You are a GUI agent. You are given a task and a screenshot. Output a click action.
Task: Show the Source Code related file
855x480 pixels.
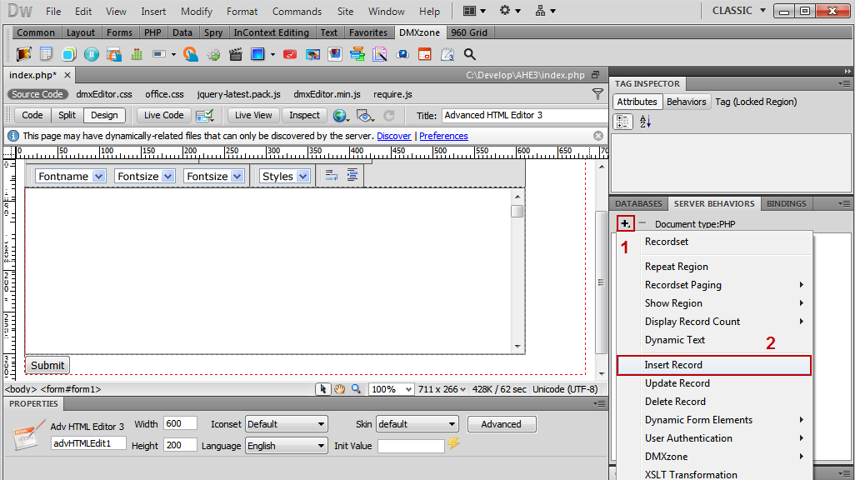coord(37,94)
